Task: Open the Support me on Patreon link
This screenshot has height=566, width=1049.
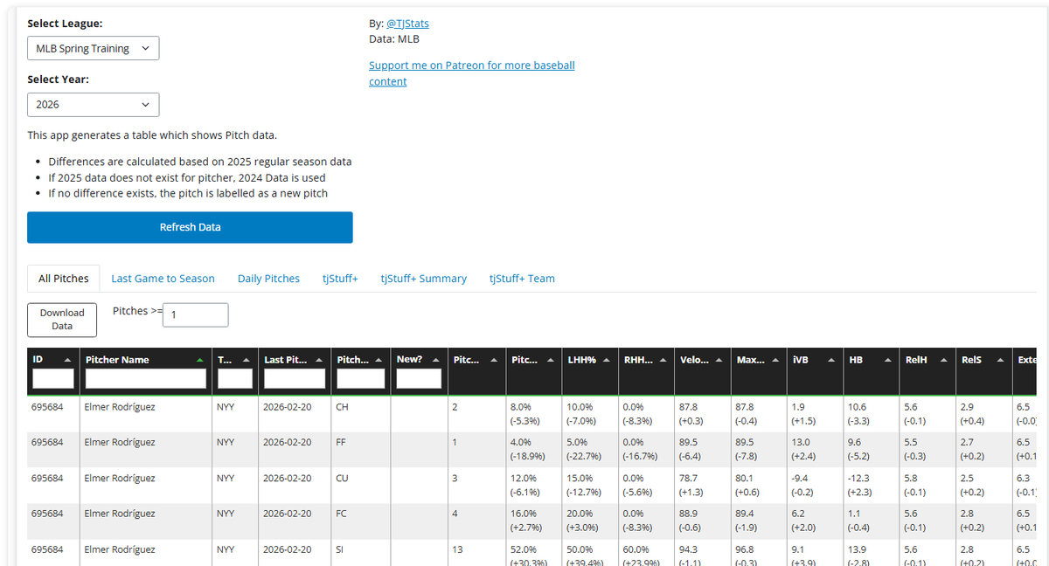Action: [x=472, y=73]
